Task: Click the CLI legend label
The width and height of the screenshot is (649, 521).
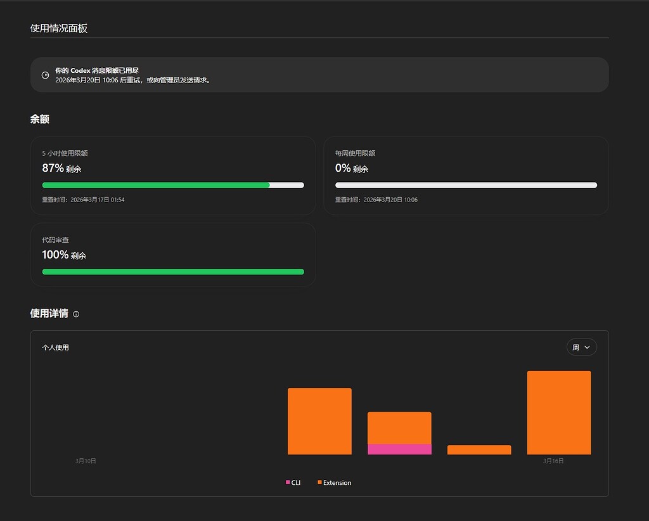Action: pos(296,482)
